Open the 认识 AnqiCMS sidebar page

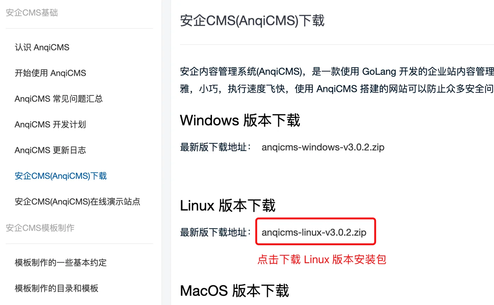(x=42, y=47)
